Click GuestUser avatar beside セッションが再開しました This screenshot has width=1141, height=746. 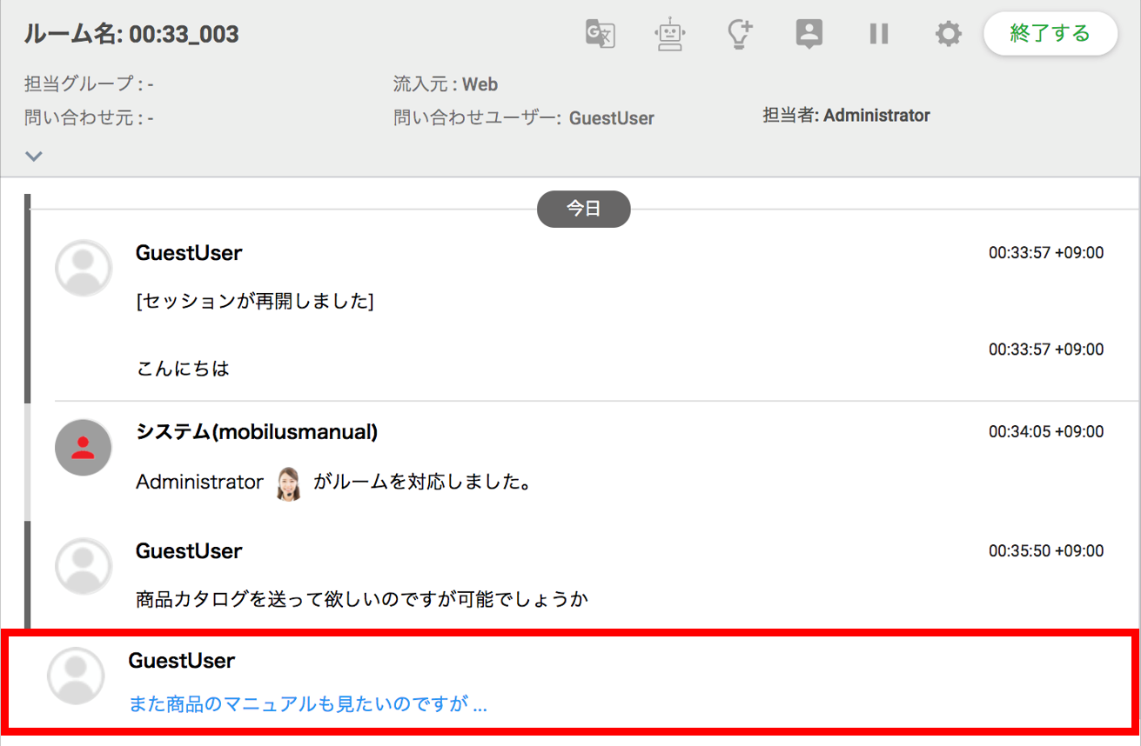pos(84,269)
